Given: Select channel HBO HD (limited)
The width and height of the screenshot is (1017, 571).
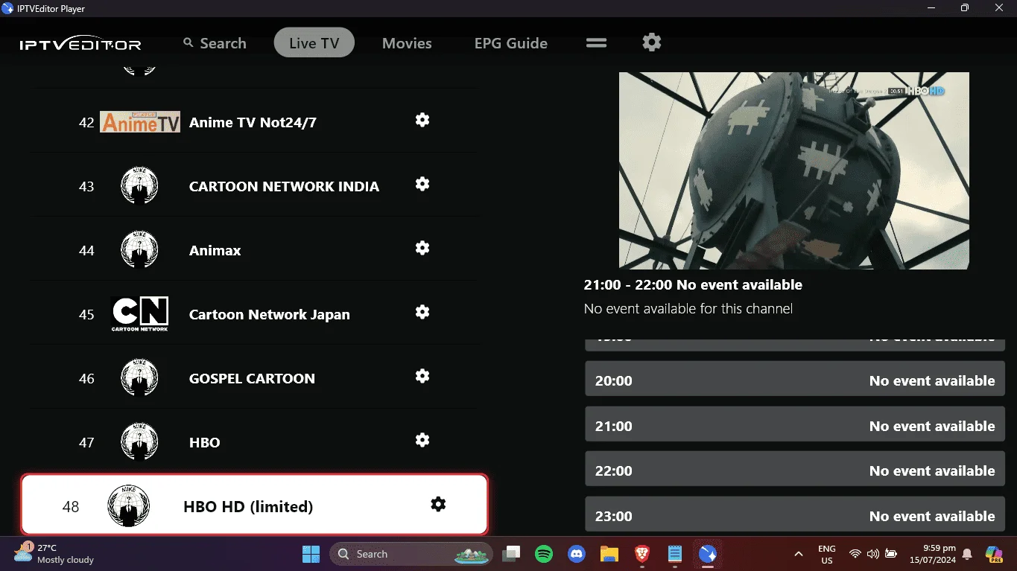Looking at the screenshot, I should click(x=254, y=505).
